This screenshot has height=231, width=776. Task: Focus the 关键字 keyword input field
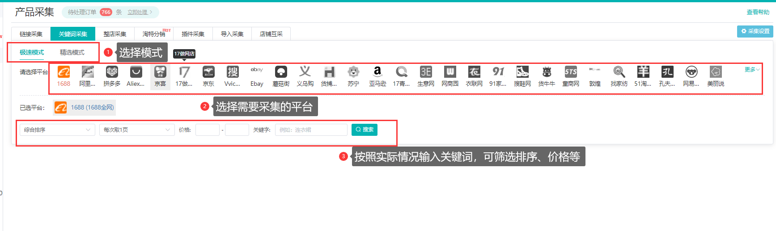tap(311, 130)
